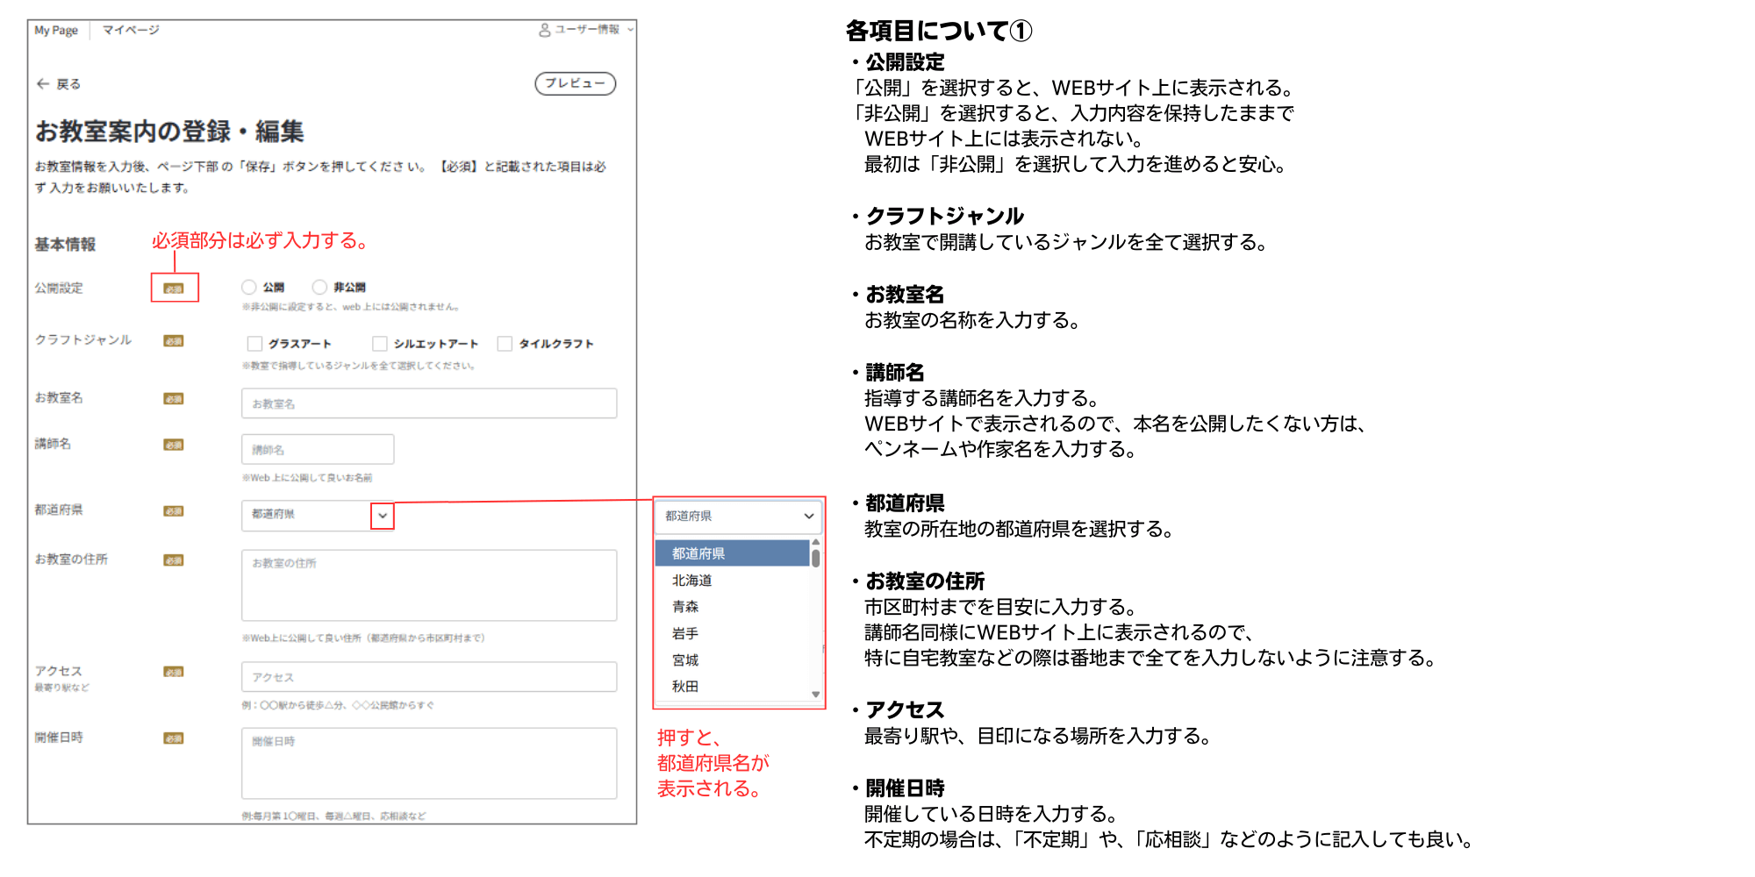The height and width of the screenshot is (877, 1755).
Task: Tick the タイルクラフト checkbox
Action: click(x=505, y=344)
